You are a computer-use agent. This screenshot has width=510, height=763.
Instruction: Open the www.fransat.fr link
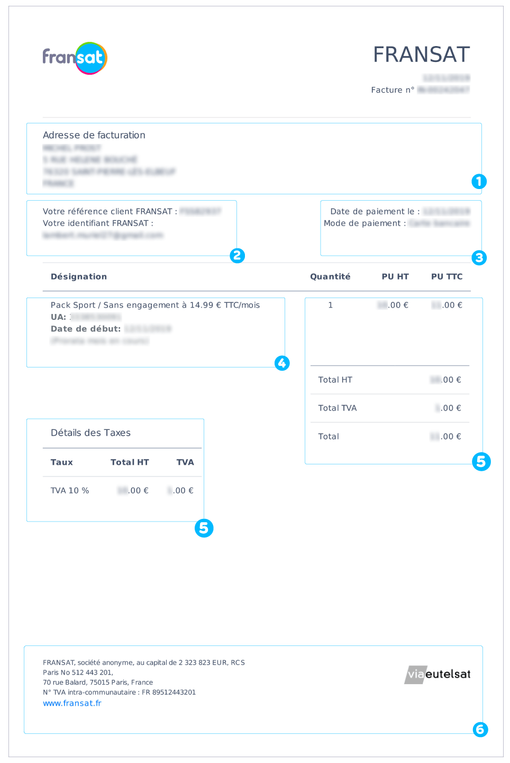pyautogui.click(x=72, y=703)
